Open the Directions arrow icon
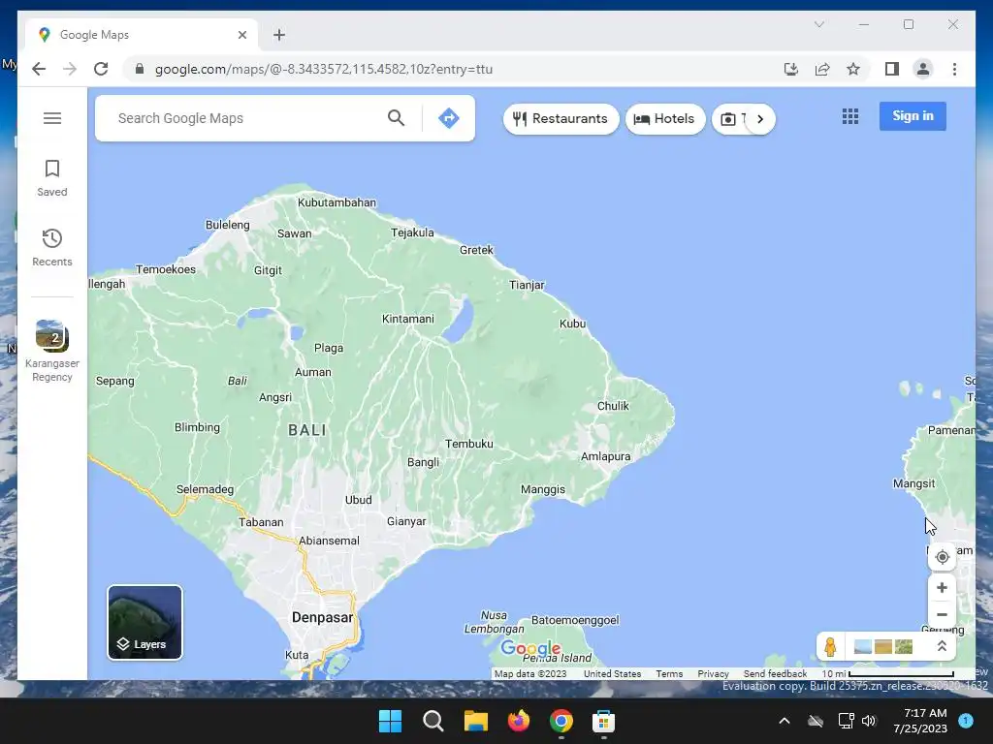 click(448, 117)
